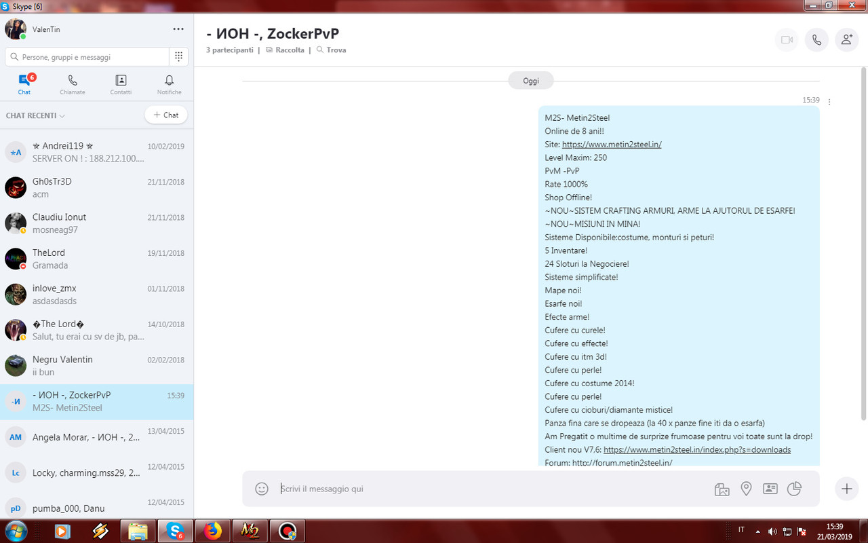The width and height of the screenshot is (868, 543).
Task: Create a poll icon in message bar
Action: tap(794, 489)
